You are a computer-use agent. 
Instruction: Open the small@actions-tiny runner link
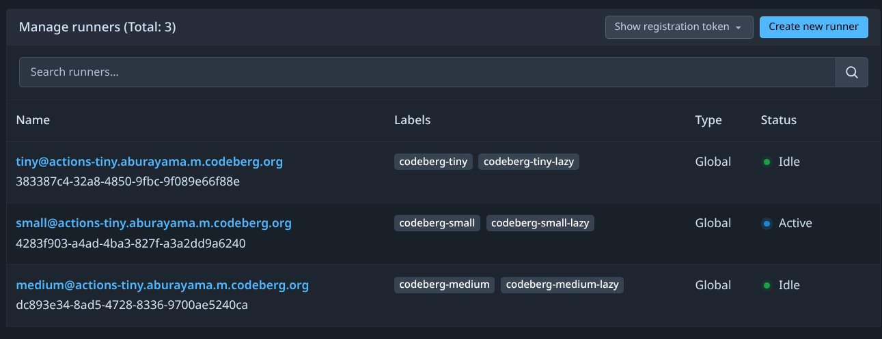[154, 223]
